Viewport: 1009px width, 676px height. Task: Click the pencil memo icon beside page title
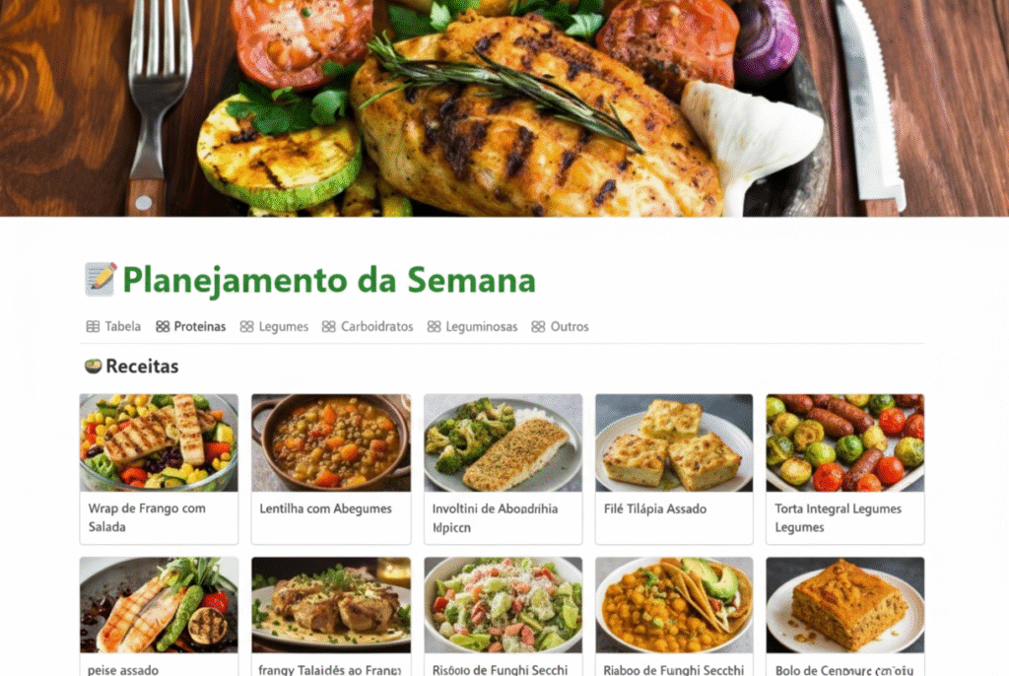tap(101, 280)
